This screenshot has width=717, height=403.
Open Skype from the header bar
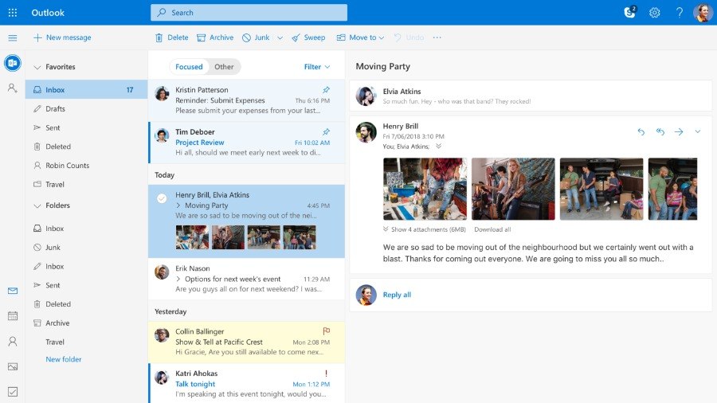tap(629, 13)
